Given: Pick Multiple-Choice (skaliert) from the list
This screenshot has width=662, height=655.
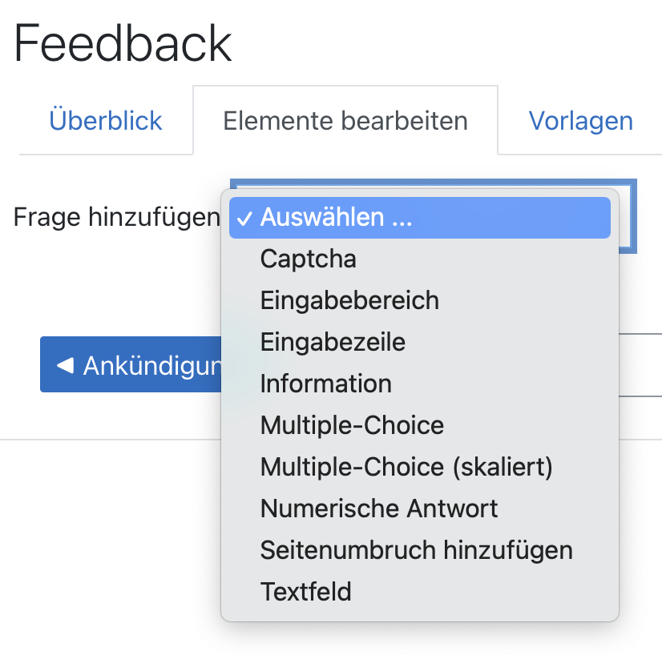Looking at the screenshot, I should click(x=406, y=467).
